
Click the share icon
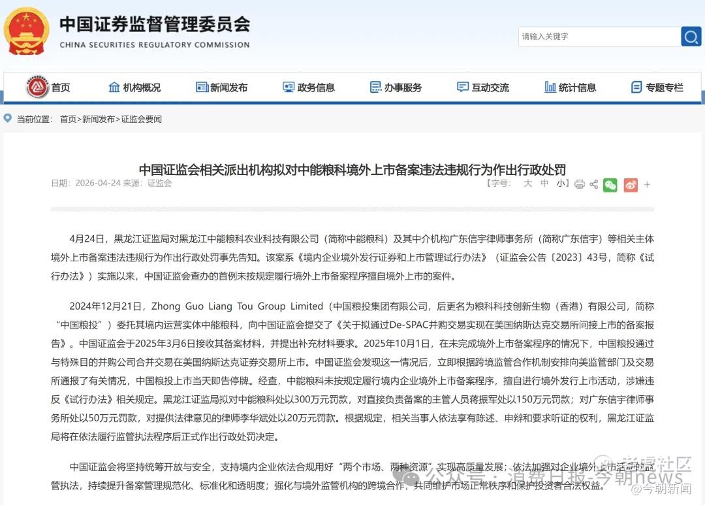[593, 184]
